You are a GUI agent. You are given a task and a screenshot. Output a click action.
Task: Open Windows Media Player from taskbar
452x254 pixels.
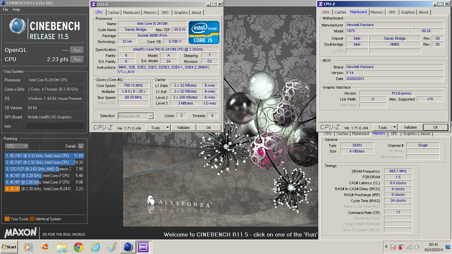pyautogui.click(x=28, y=247)
